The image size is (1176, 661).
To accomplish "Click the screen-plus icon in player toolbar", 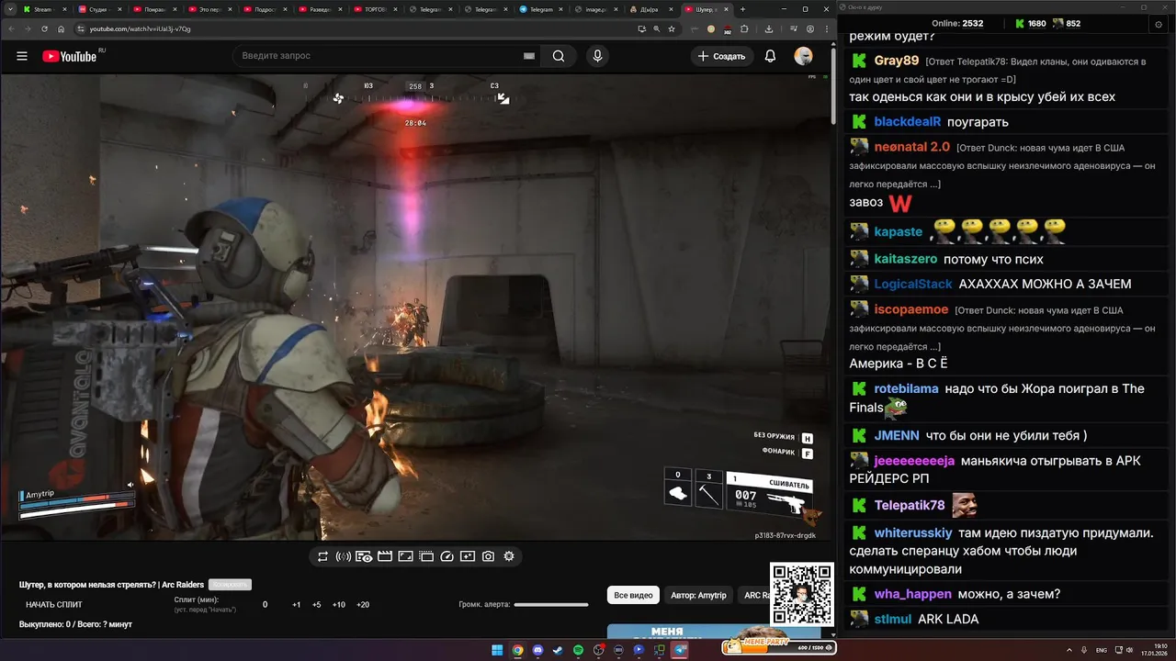I will point(468,556).
